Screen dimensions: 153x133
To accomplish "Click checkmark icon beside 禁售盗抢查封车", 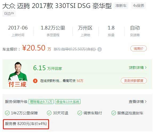I will 114,113.
